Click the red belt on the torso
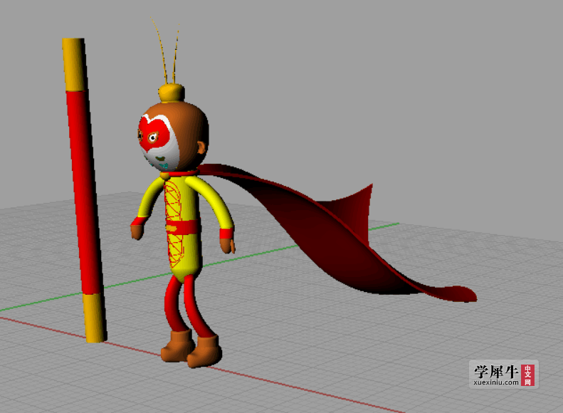Image resolution: width=563 pixels, height=413 pixels. [x=181, y=227]
